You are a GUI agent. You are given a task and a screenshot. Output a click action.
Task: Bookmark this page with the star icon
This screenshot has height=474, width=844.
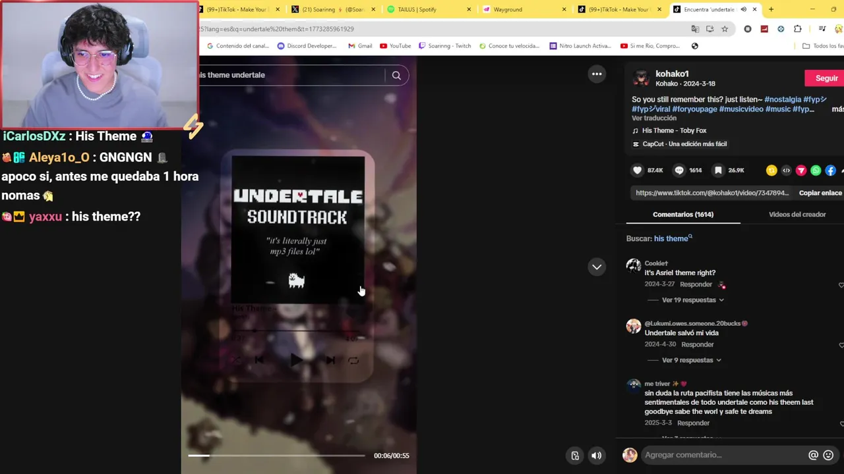(x=725, y=29)
